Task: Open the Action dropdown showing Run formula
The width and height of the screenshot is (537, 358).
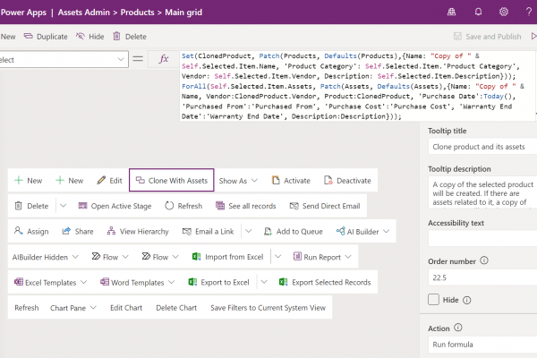Action: tap(482, 345)
